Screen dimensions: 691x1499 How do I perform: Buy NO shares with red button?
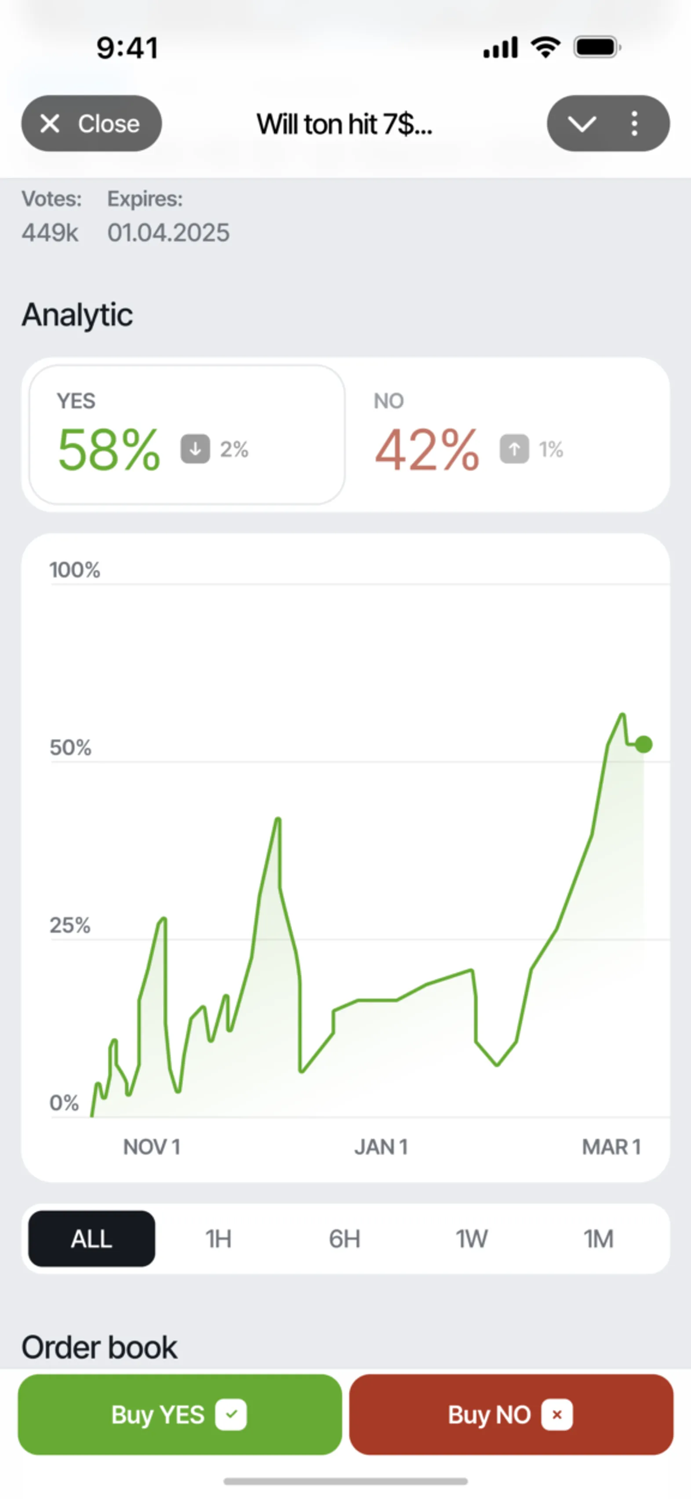pyautogui.click(x=511, y=1415)
